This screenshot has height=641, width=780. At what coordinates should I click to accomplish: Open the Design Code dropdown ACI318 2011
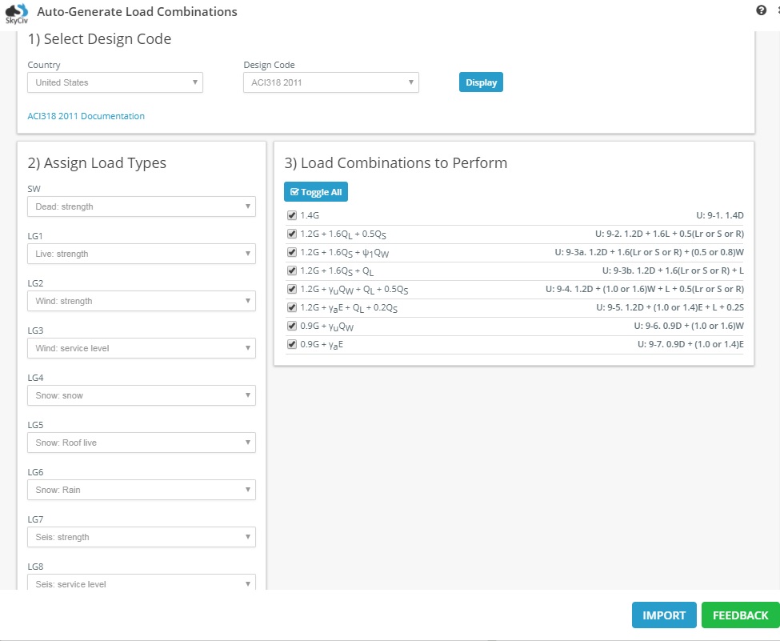click(x=331, y=82)
